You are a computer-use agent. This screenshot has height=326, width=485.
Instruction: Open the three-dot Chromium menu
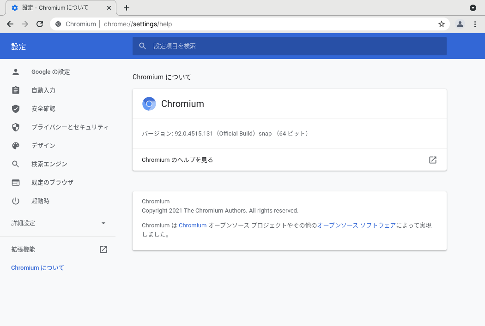pos(475,24)
